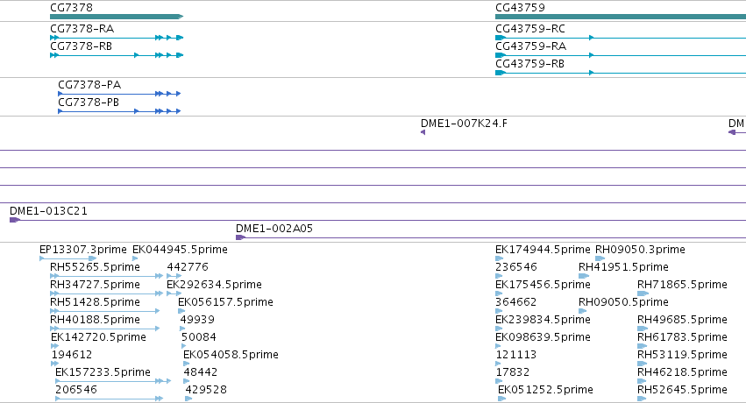Viewport: 746px width, 403px height.
Task: Select the CG43759 gene bar
Action: 621,17
